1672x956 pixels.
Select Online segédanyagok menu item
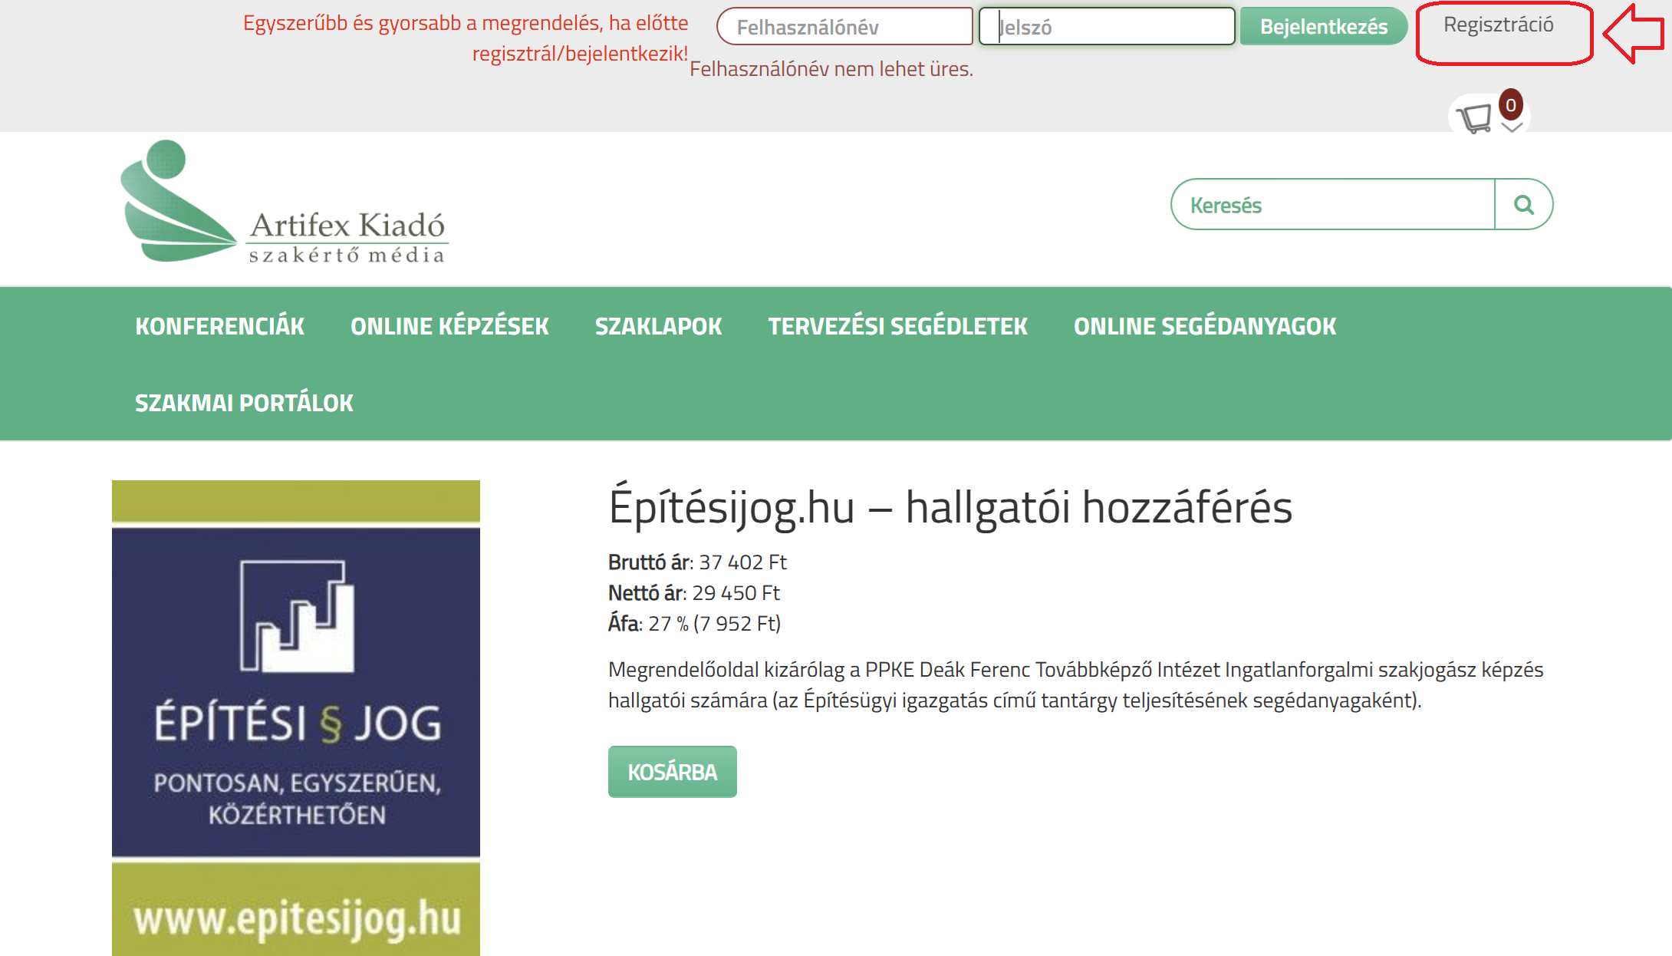(1204, 326)
